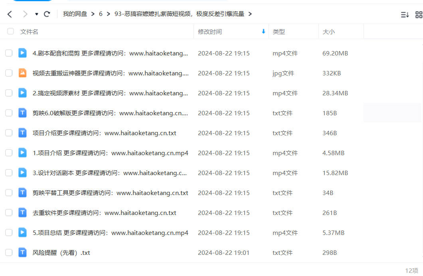Screen dimensions: 423x276
Task: Expand chevron after breadcrumb 6
Action: (109, 14)
